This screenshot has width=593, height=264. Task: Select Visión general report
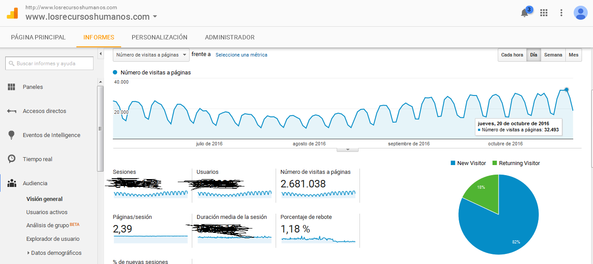[x=44, y=199]
